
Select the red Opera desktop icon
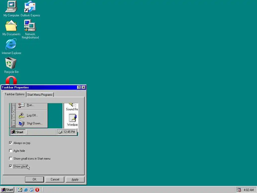(11, 80)
